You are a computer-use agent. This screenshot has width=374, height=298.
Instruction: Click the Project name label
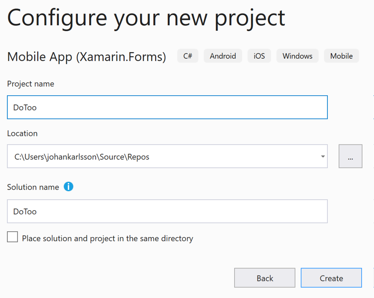pos(31,84)
